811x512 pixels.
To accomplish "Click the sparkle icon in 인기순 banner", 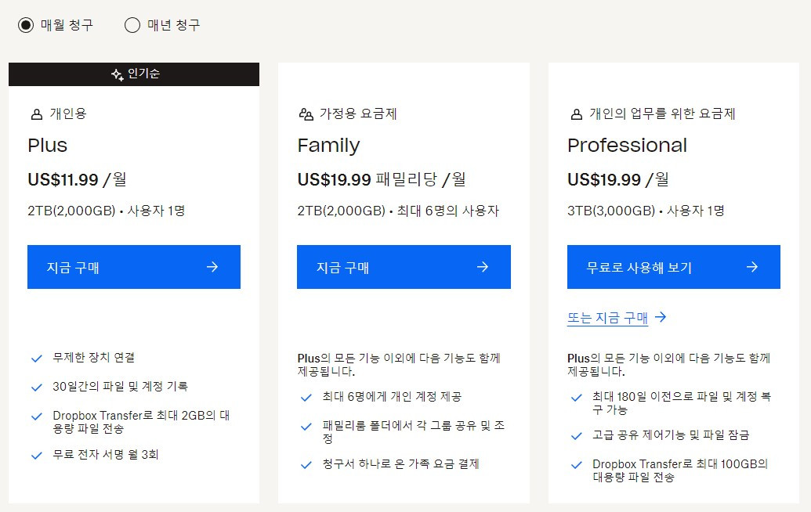I will point(117,74).
